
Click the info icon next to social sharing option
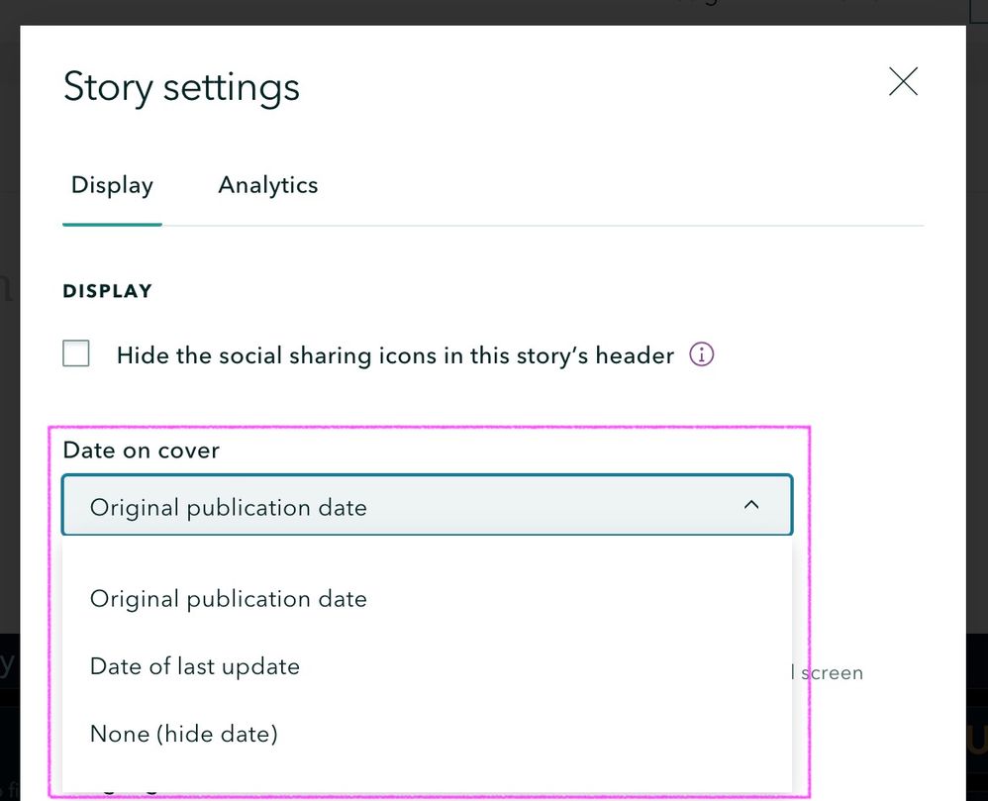click(702, 353)
